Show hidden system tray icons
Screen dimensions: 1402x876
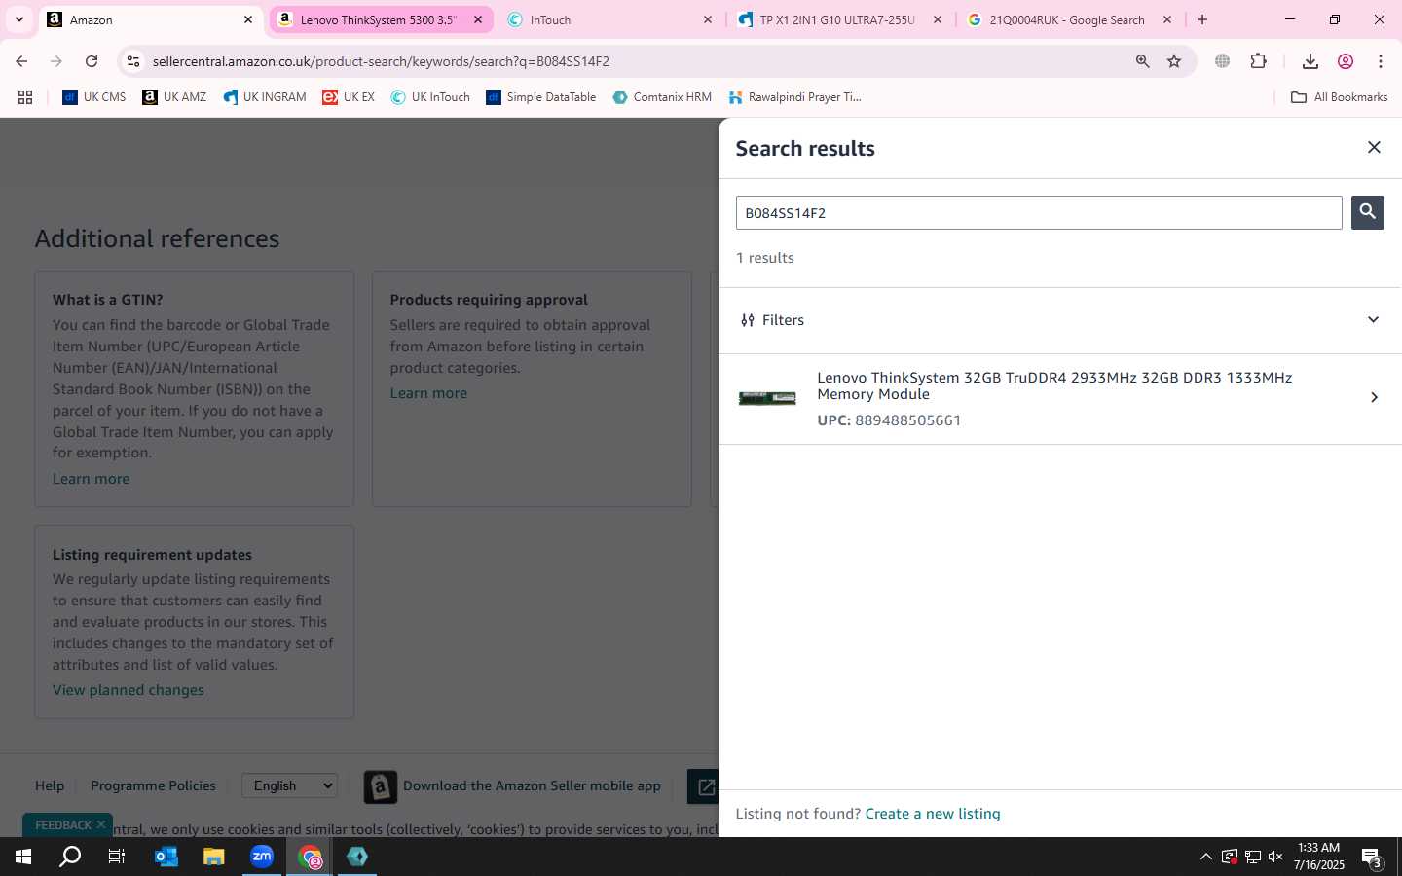[1205, 857]
